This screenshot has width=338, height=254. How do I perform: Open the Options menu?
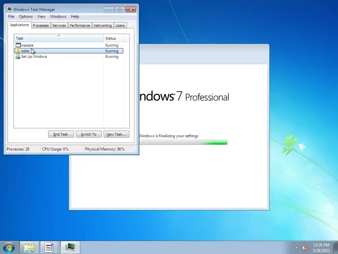[26, 17]
